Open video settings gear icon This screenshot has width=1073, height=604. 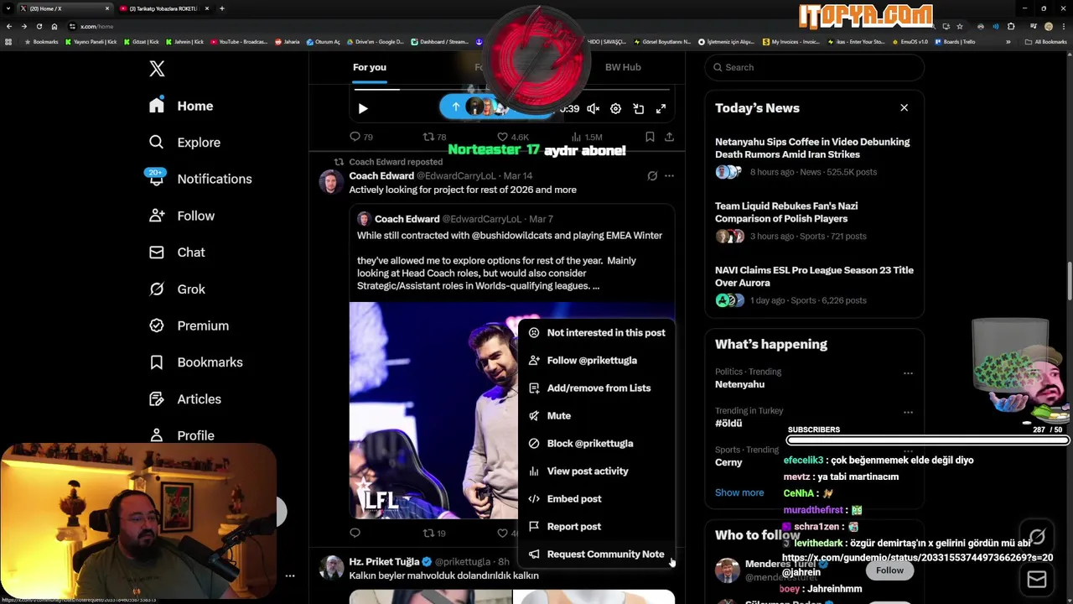pos(615,108)
